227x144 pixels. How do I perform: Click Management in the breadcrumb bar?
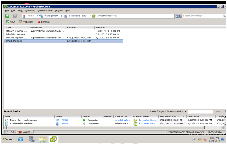(x=51, y=16)
